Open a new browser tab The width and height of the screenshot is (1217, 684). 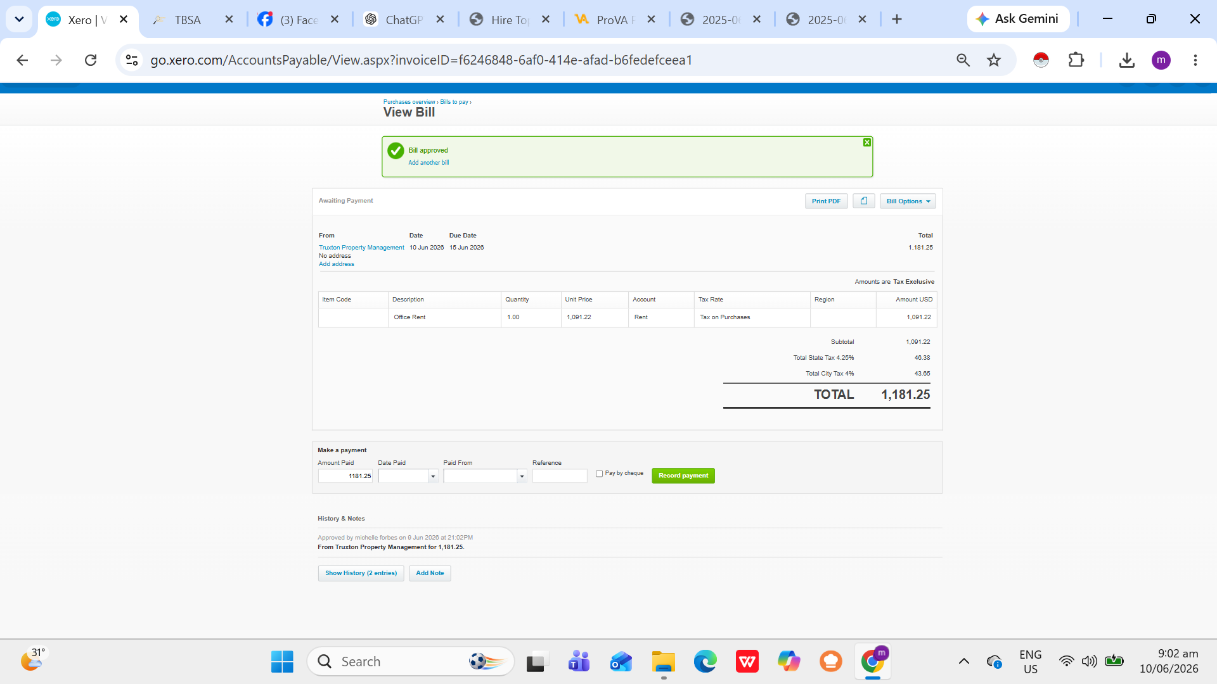click(x=897, y=20)
